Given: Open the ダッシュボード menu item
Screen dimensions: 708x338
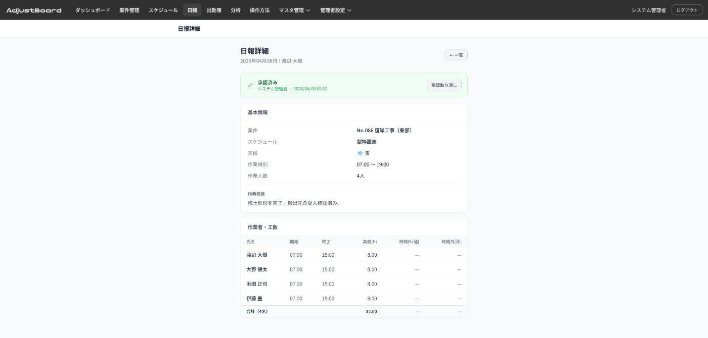Looking at the screenshot, I should [93, 10].
